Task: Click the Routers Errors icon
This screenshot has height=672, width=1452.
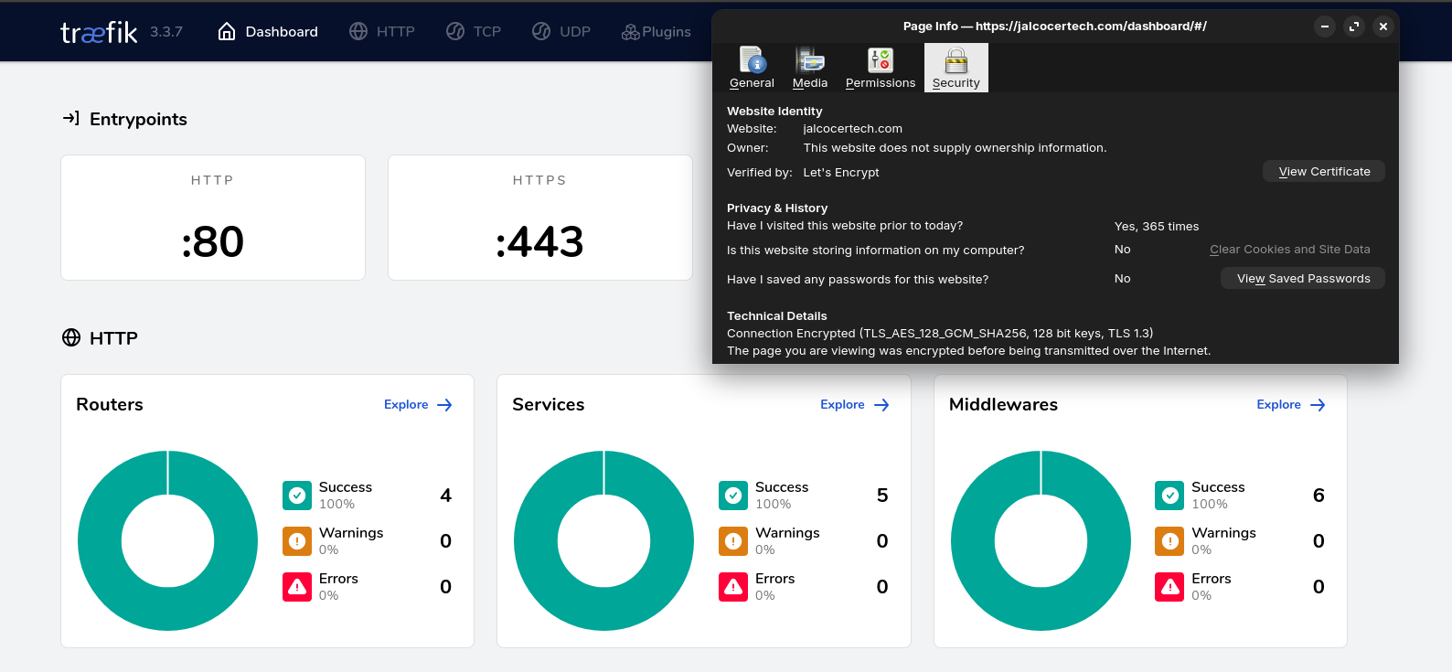Action: pos(297,587)
